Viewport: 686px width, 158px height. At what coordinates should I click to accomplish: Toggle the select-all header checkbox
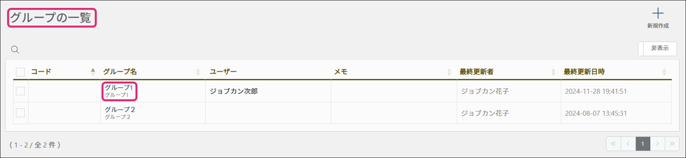pos(20,72)
